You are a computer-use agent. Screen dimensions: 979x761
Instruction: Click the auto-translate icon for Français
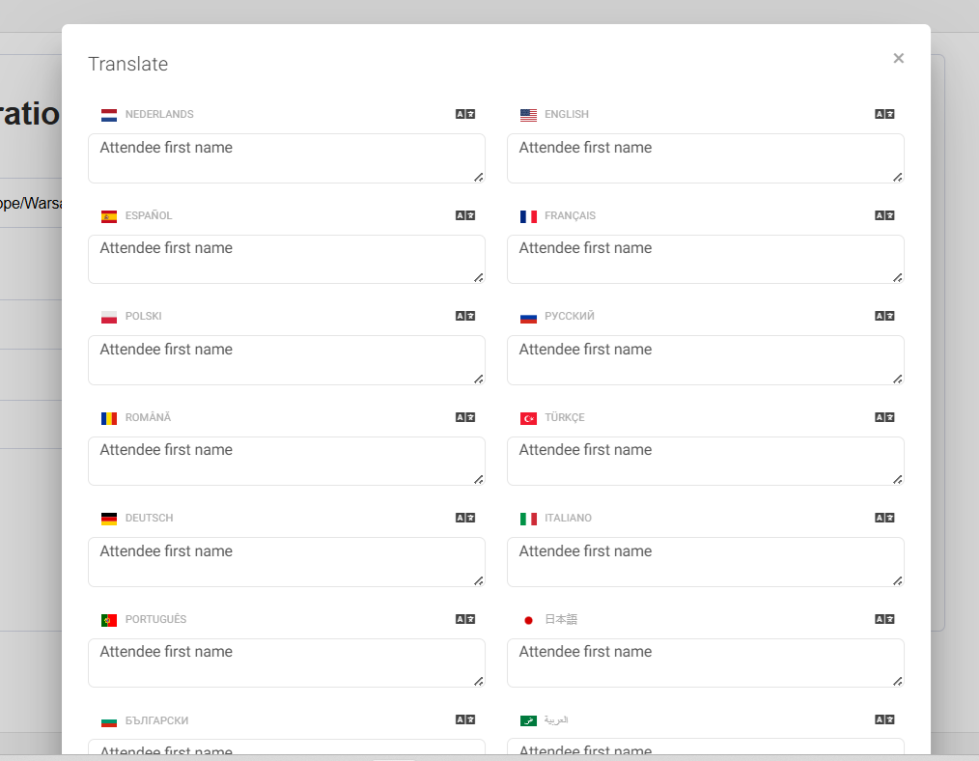(884, 215)
